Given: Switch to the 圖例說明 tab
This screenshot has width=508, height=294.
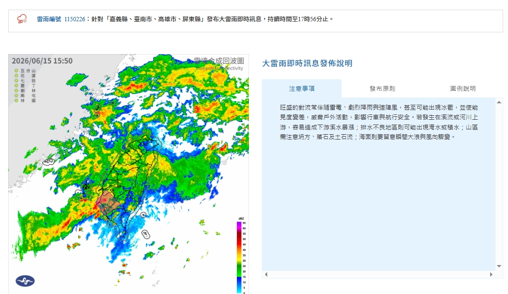Looking at the screenshot, I should pyautogui.click(x=463, y=88).
